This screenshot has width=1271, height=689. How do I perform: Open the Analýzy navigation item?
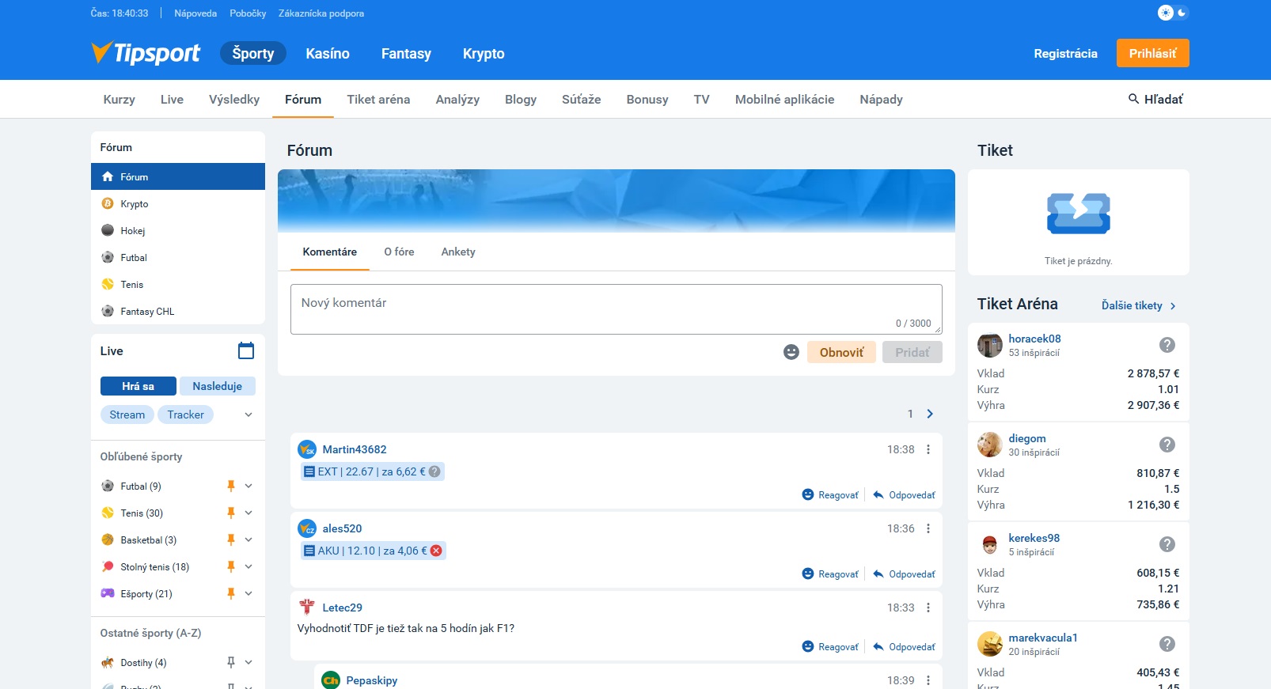tap(457, 99)
